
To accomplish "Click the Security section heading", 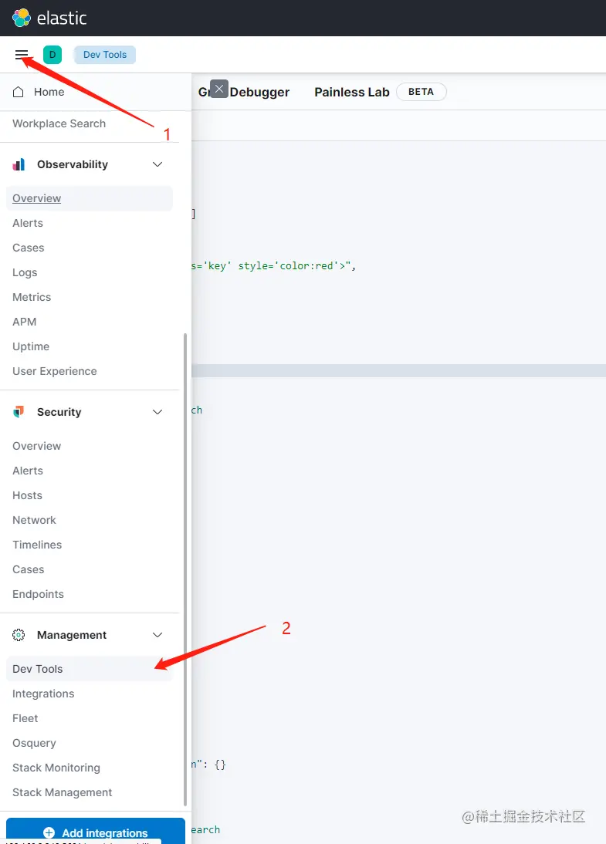I will [x=59, y=412].
